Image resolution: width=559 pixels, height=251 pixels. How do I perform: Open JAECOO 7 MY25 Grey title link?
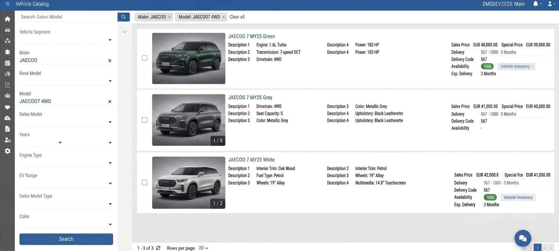pos(250,98)
